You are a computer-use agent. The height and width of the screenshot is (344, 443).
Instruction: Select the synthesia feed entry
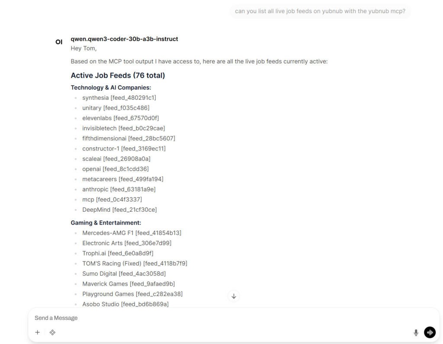pos(119,98)
